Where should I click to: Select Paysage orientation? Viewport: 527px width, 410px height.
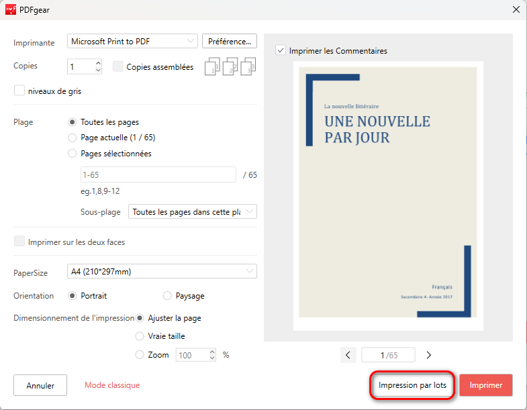coord(167,296)
